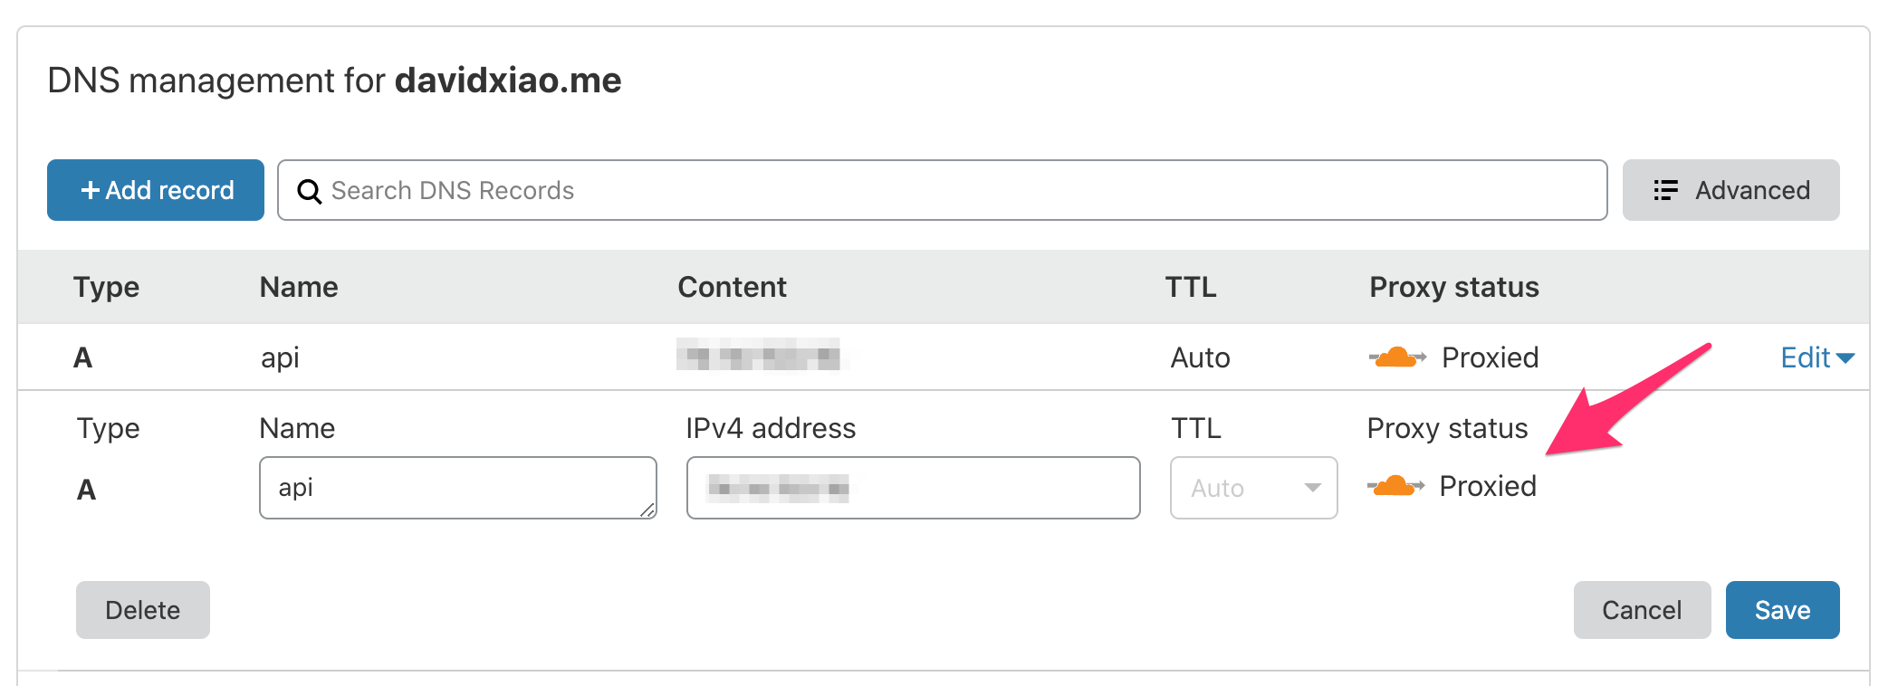Click the resize handle of Name field
Image resolution: width=1898 pixels, height=686 pixels.
click(647, 510)
